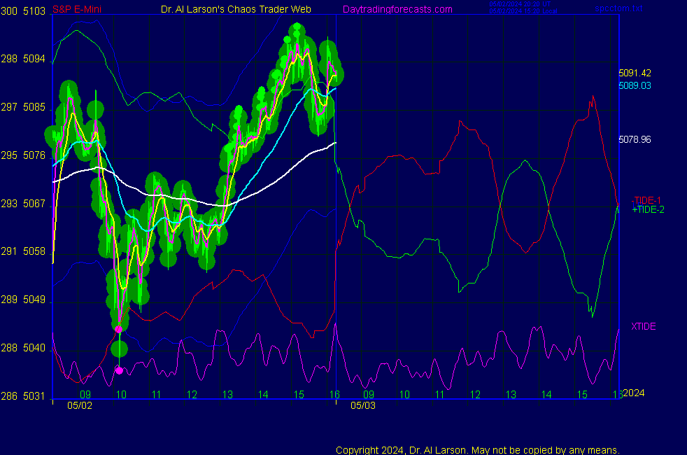Click the 13 hour marker on 05/02
The height and width of the screenshot is (455, 687).
pos(227,395)
